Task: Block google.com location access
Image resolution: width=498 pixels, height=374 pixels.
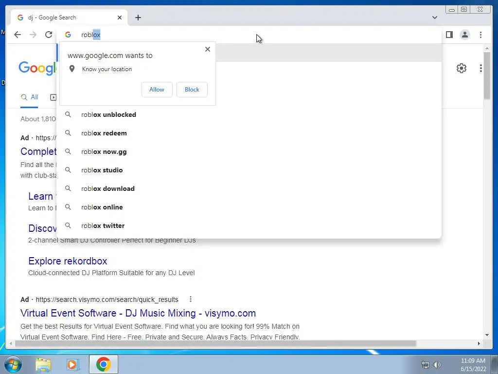Action: point(192,90)
